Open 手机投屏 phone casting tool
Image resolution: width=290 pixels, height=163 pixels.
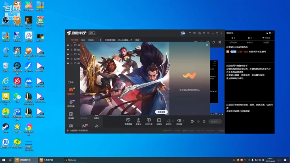[149, 122]
